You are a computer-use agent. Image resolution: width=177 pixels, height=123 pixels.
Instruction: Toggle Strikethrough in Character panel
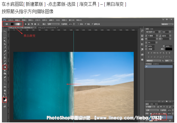(x=169, y=53)
